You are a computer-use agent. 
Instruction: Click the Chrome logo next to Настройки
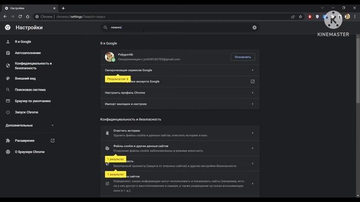tap(7, 27)
